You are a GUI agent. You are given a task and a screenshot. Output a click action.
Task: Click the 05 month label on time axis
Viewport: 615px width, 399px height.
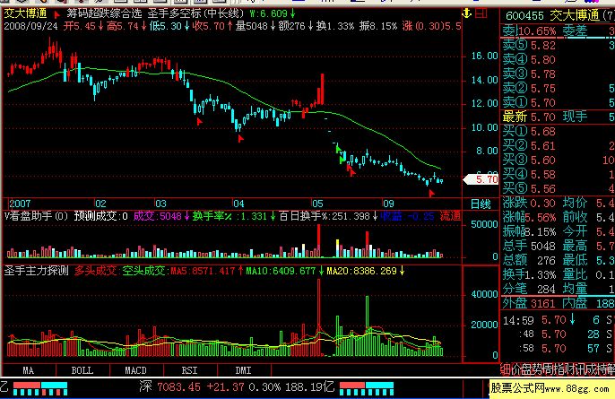click(317, 204)
